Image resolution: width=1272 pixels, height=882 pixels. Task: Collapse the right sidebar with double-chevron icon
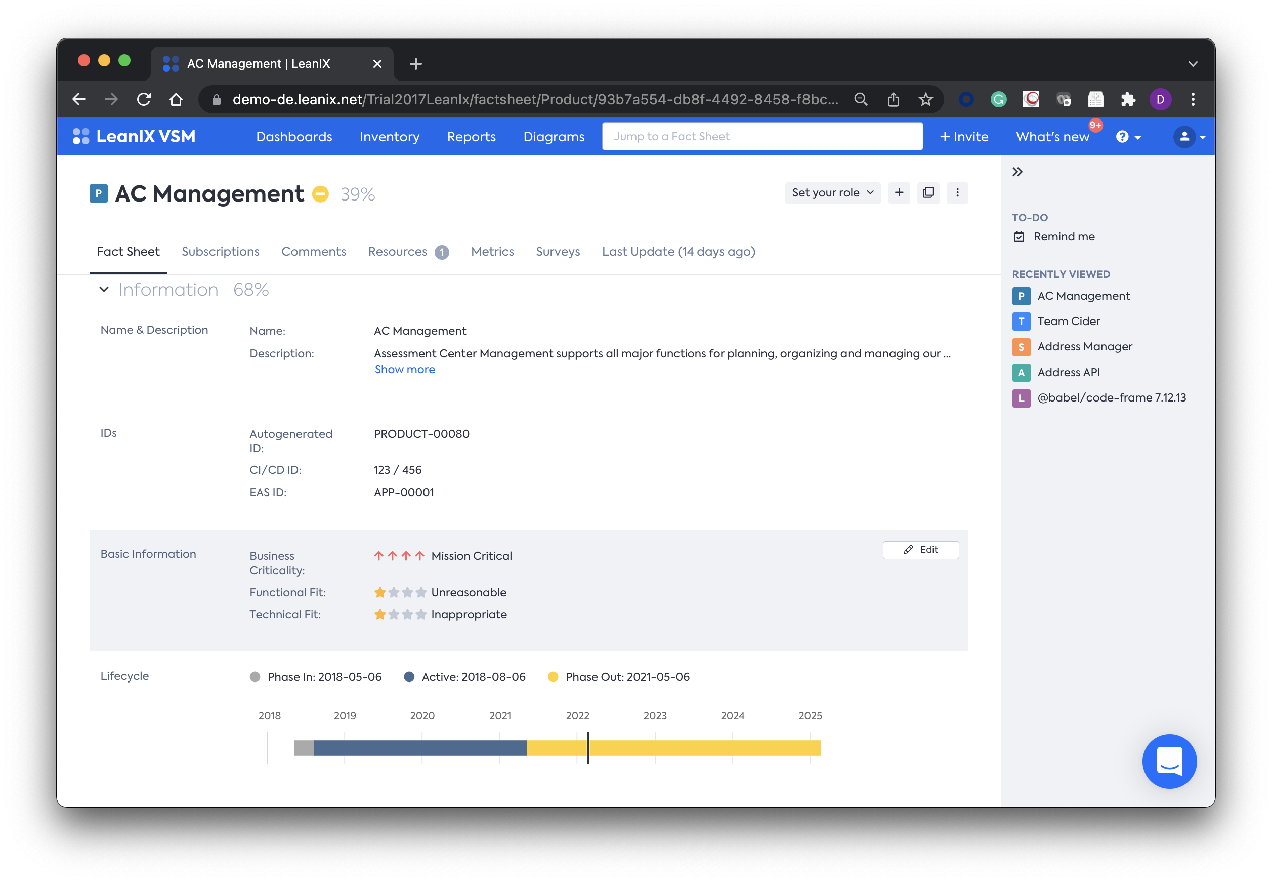click(x=1017, y=172)
